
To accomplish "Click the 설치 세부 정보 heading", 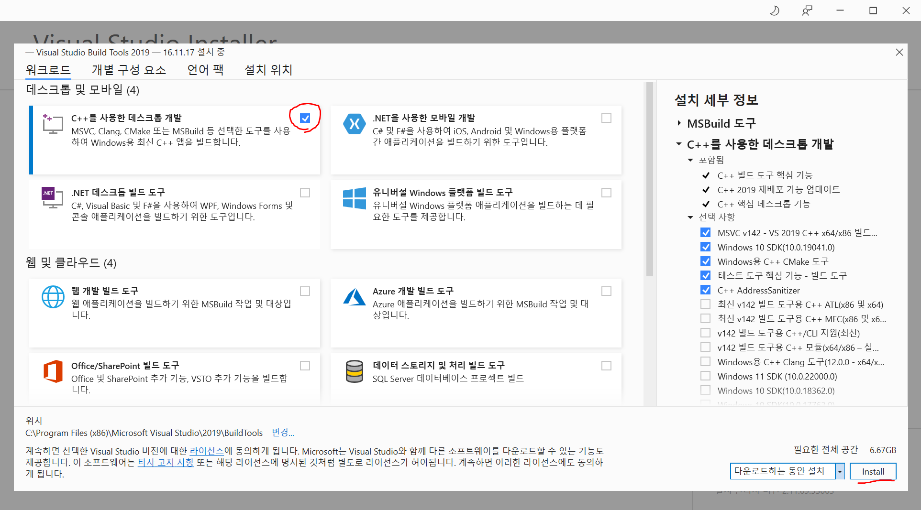I will 716,100.
